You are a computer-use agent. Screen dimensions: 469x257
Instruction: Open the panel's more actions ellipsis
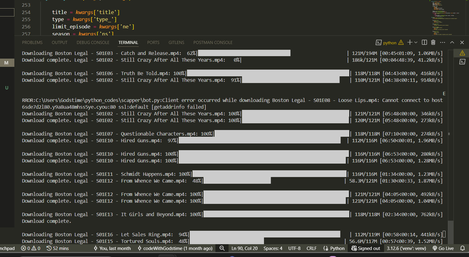(x=442, y=42)
